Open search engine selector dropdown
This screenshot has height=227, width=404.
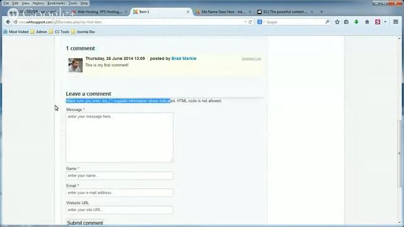[x=264, y=22]
